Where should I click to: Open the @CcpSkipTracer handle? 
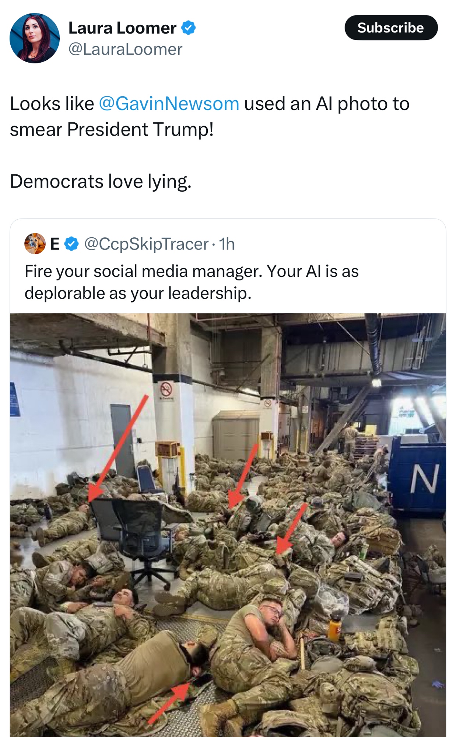[x=146, y=244]
